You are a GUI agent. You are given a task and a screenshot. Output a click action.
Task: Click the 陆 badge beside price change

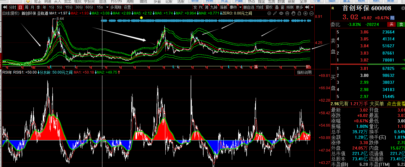coord(393,18)
